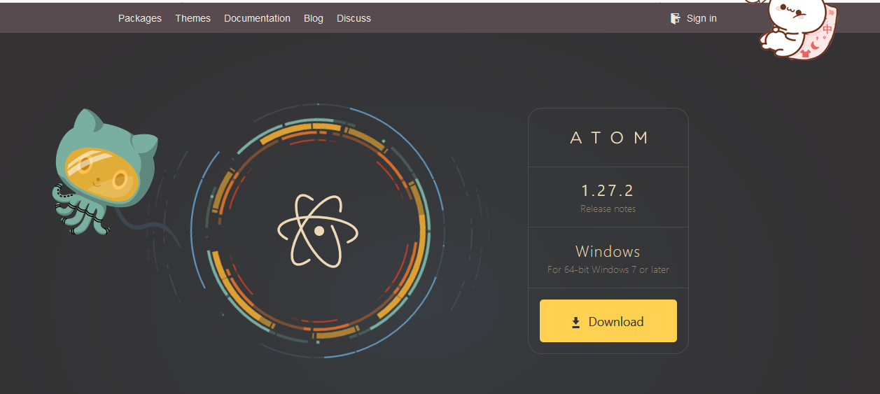Click the version number 1.27.2
The width and height of the screenshot is (880, 394).
coord(608,190)
